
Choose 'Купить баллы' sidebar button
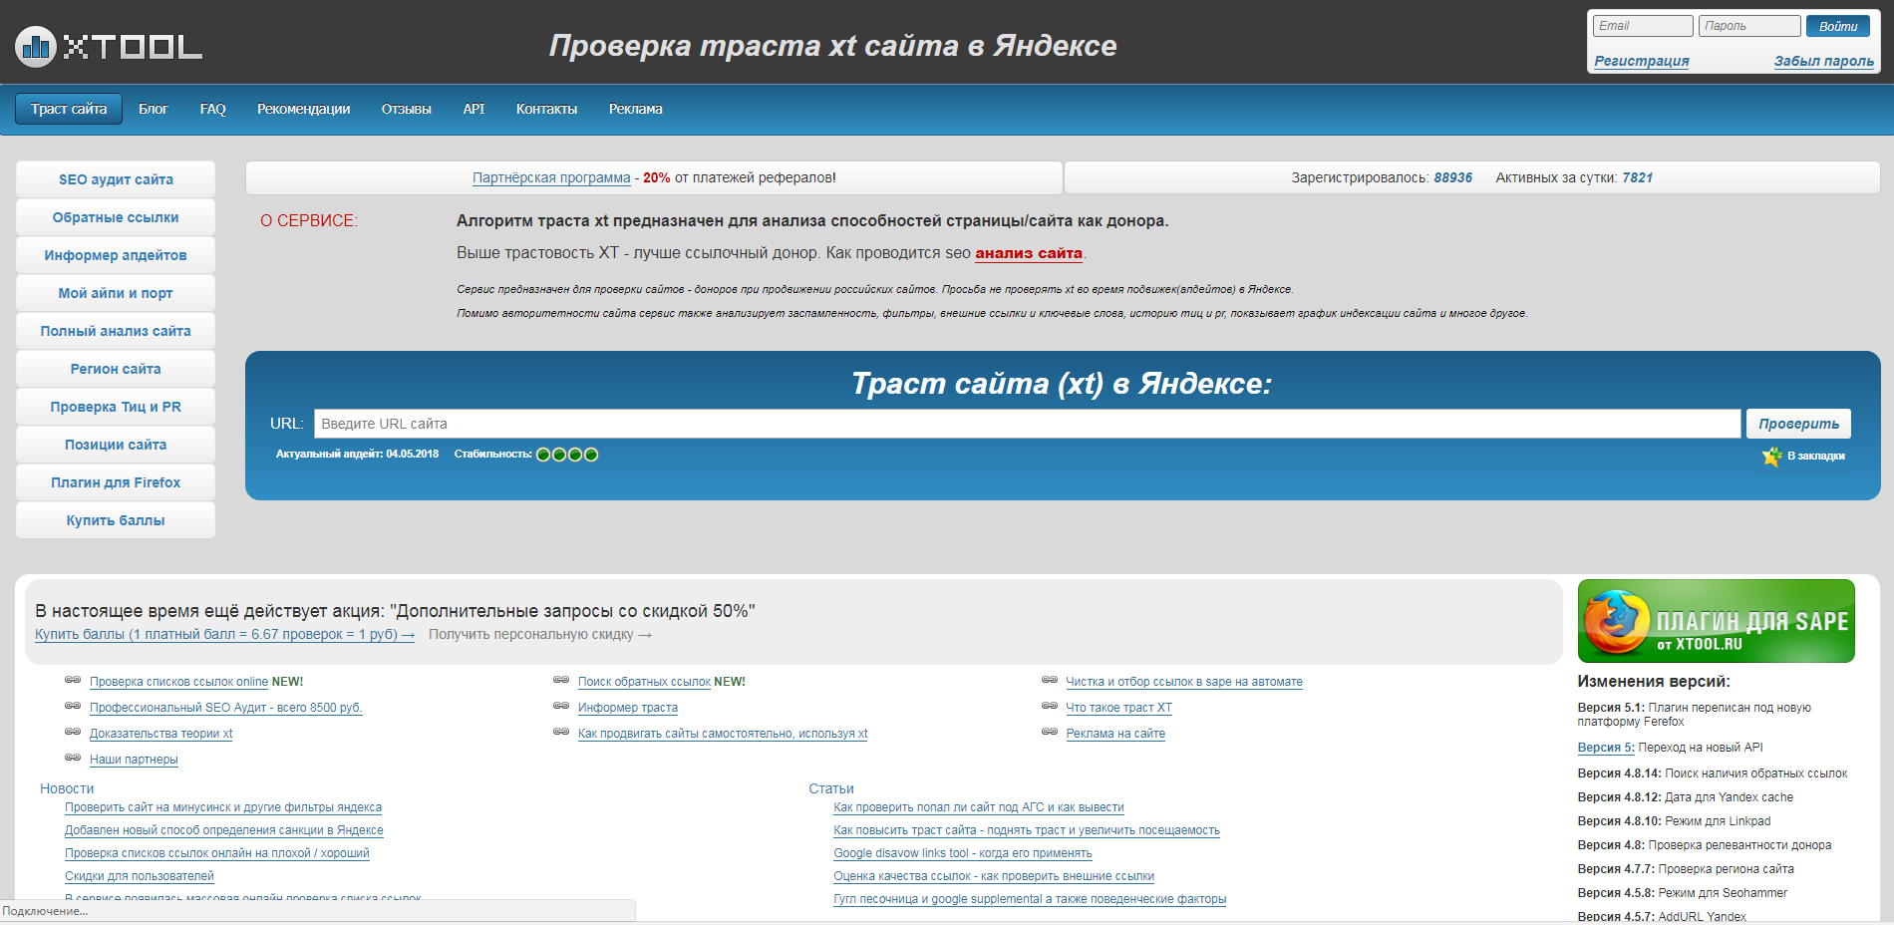[x=116, y=520]
